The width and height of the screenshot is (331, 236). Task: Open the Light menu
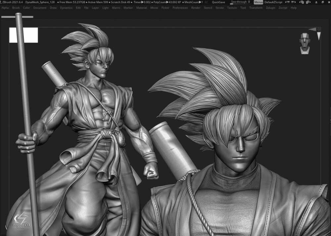[105, 8]
